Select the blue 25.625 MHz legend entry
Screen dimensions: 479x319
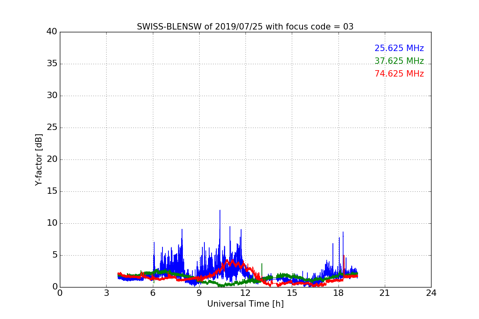pos(399,48)
